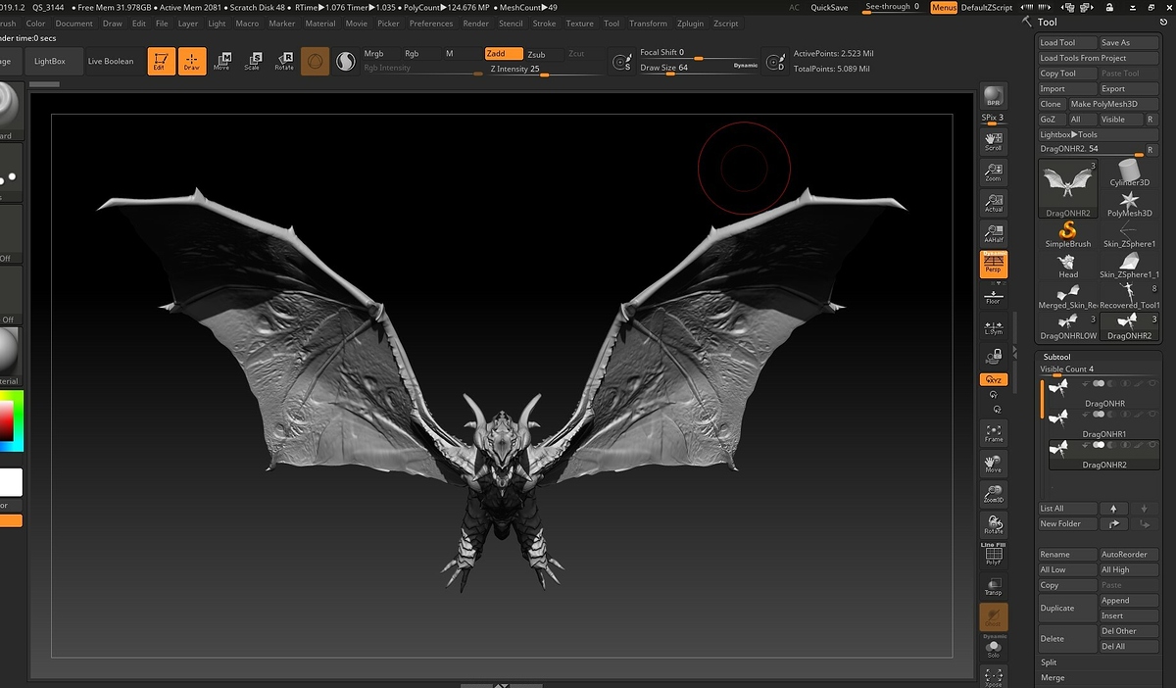Open the Zplugin menu
The image size is (1176, 688).
tap(691, 24)
